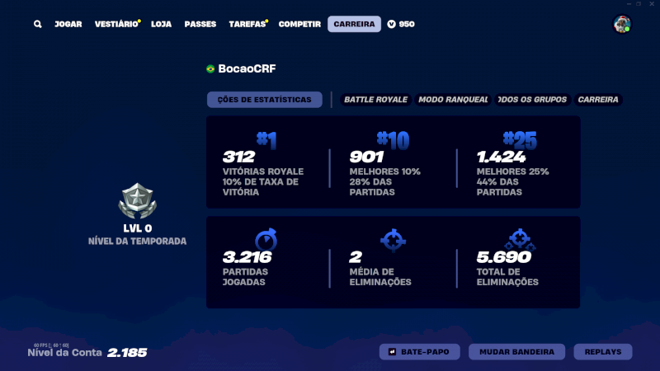Click the V-Bucks coin icon
The image size is (660, 371).
click(391, 24)
